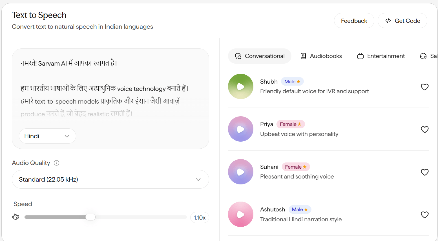Open Get Code dialog
438x241 pixels.
click(402, 21)
